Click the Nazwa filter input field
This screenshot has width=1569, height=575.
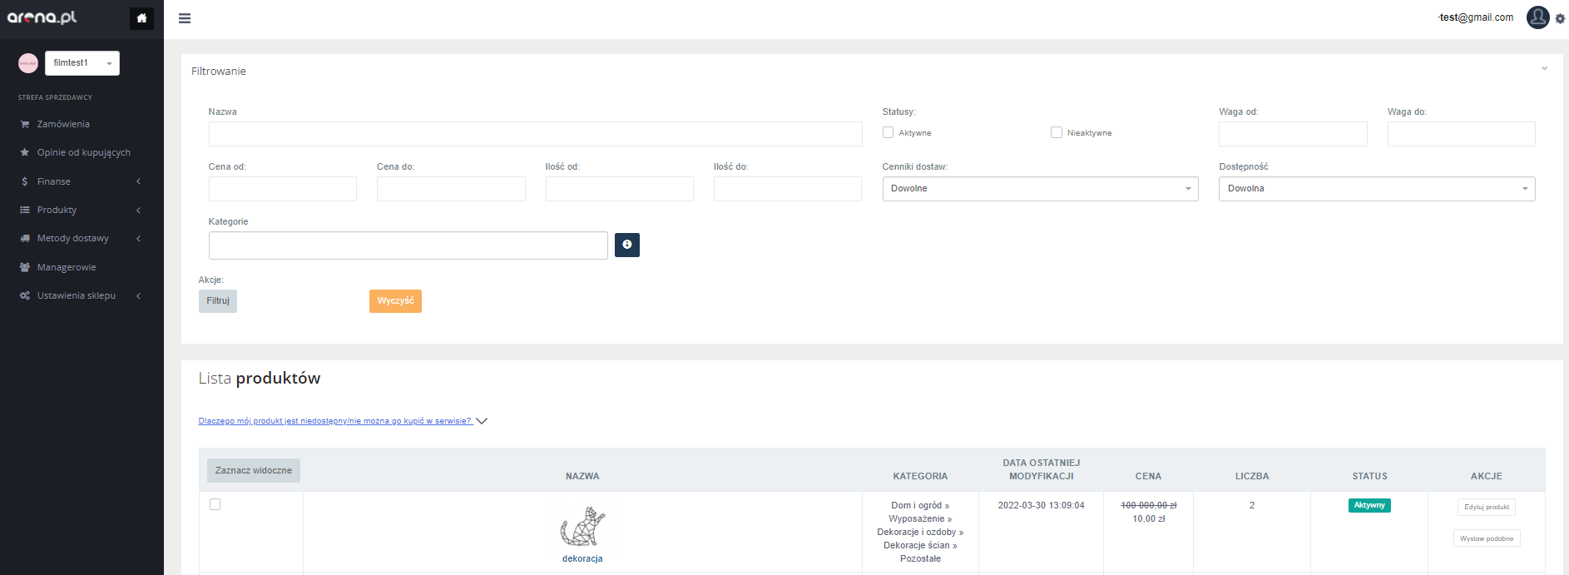coord(535,134)
